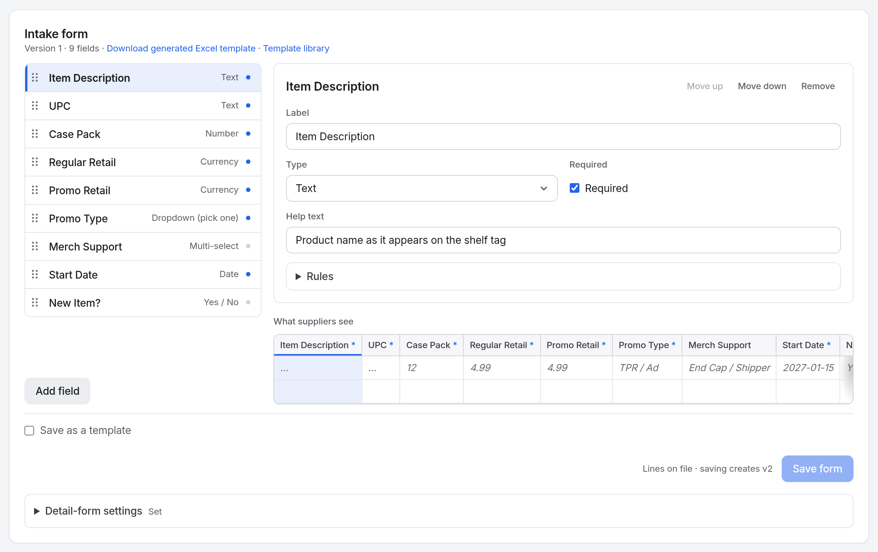Click the greyed-out Move up button
Screen dimensions: 878x552
[x=705, y=86]
